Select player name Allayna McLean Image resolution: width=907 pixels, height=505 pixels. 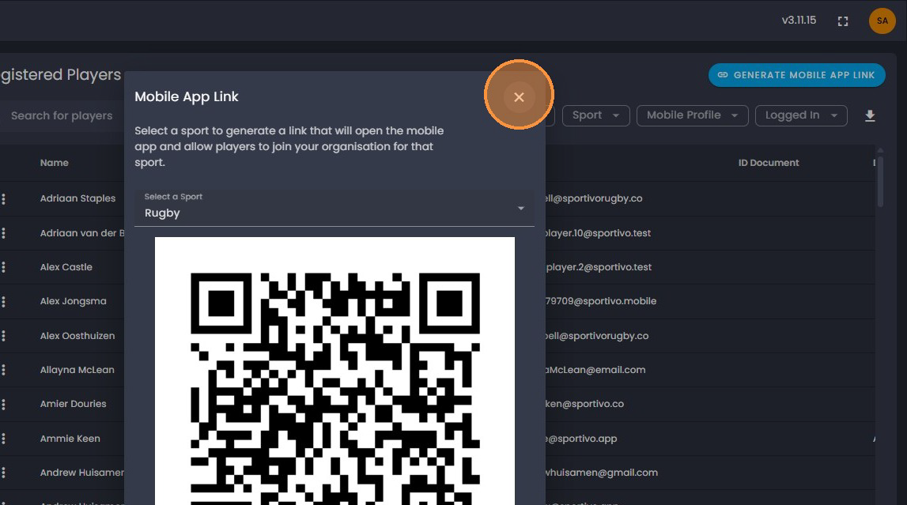[x=77, y=370]
